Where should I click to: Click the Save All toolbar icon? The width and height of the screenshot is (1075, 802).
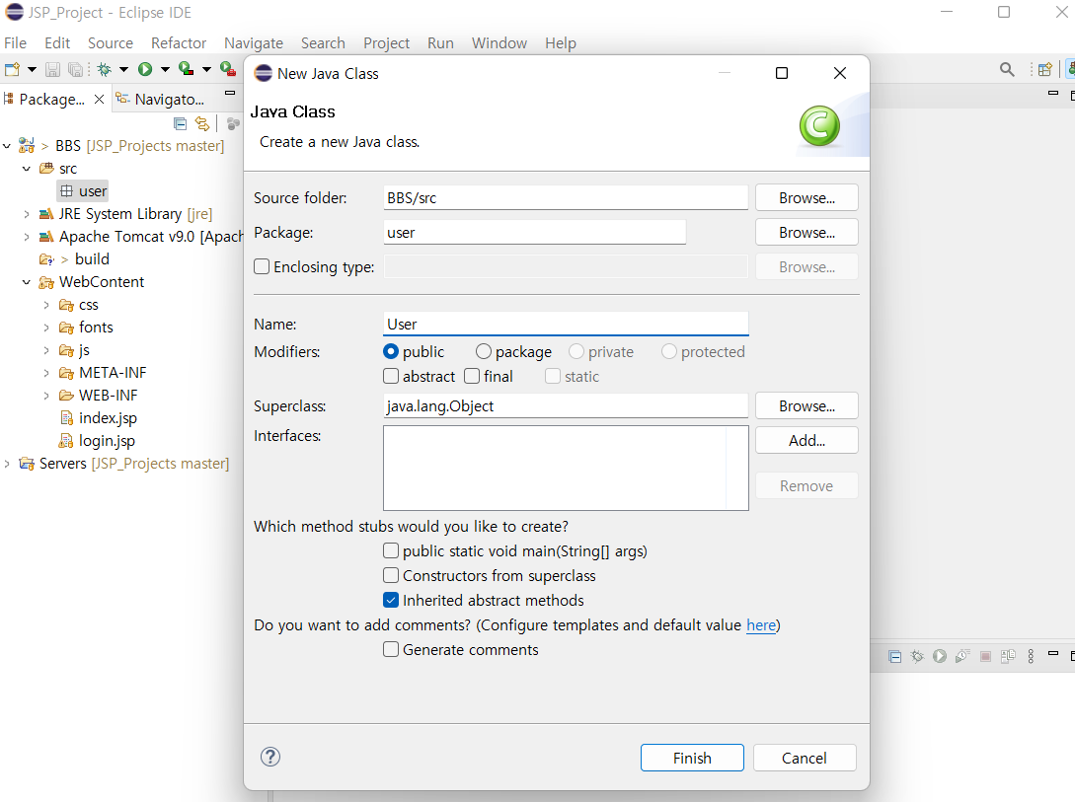coord(75,69)
